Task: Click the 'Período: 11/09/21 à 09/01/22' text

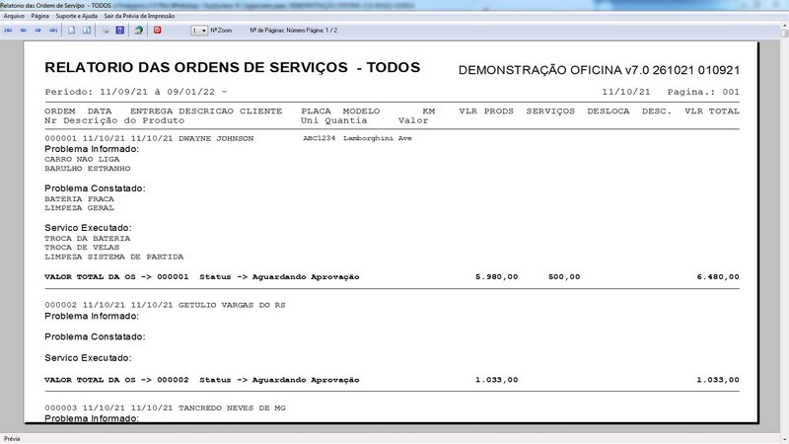Action: click(x=132, y=92)
